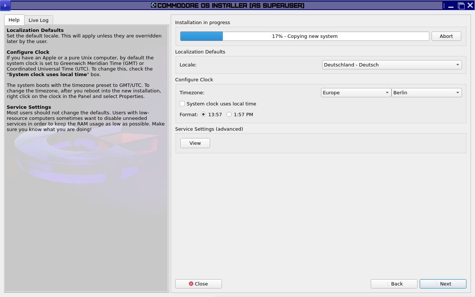Click the bold 'System clock uses local time' help text

click(x=48, y=74)
